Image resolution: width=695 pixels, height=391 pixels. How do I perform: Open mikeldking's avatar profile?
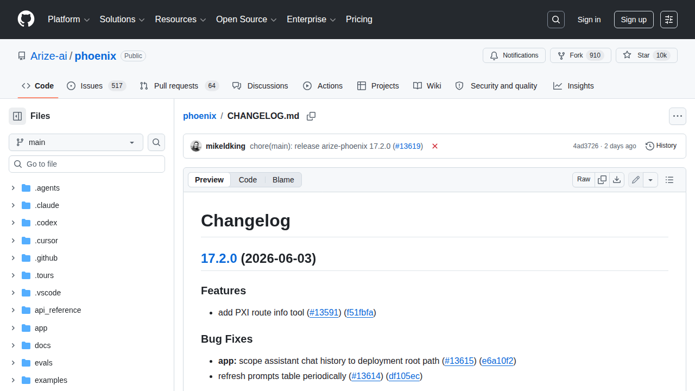click(x=196, y=146)
